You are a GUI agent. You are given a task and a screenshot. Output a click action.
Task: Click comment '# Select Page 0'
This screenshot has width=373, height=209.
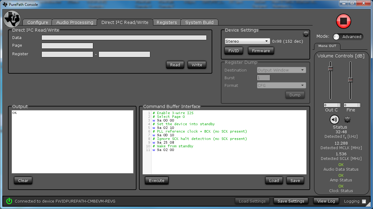click(169, 117)
